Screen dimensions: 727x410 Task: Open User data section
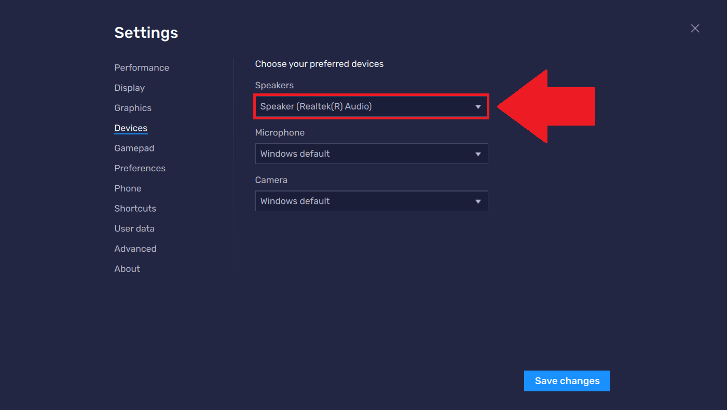point(134,229)
